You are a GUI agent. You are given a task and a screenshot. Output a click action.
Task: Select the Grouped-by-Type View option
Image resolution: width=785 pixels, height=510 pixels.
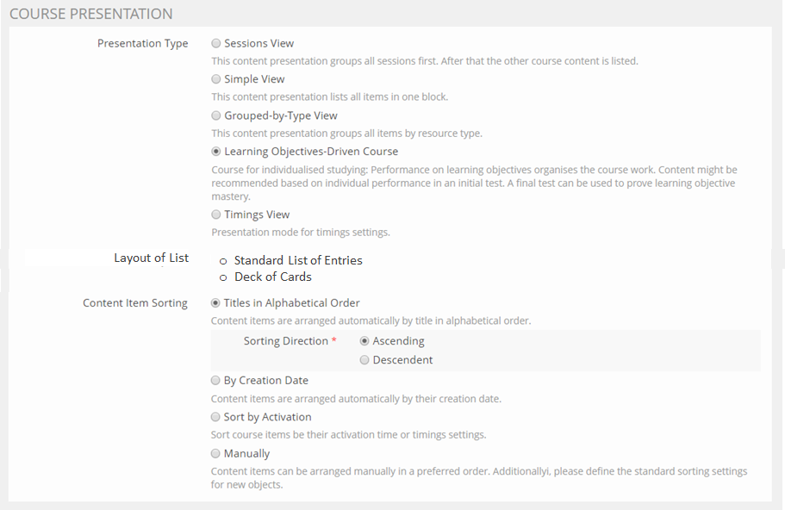click(216, 115)
